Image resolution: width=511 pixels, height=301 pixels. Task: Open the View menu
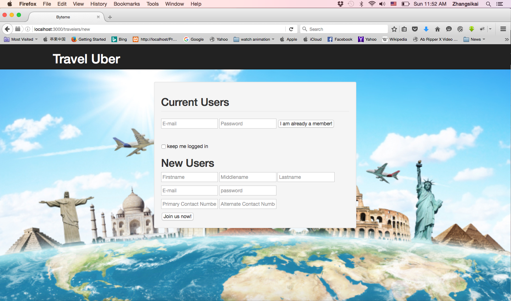[x=78, y=4]
